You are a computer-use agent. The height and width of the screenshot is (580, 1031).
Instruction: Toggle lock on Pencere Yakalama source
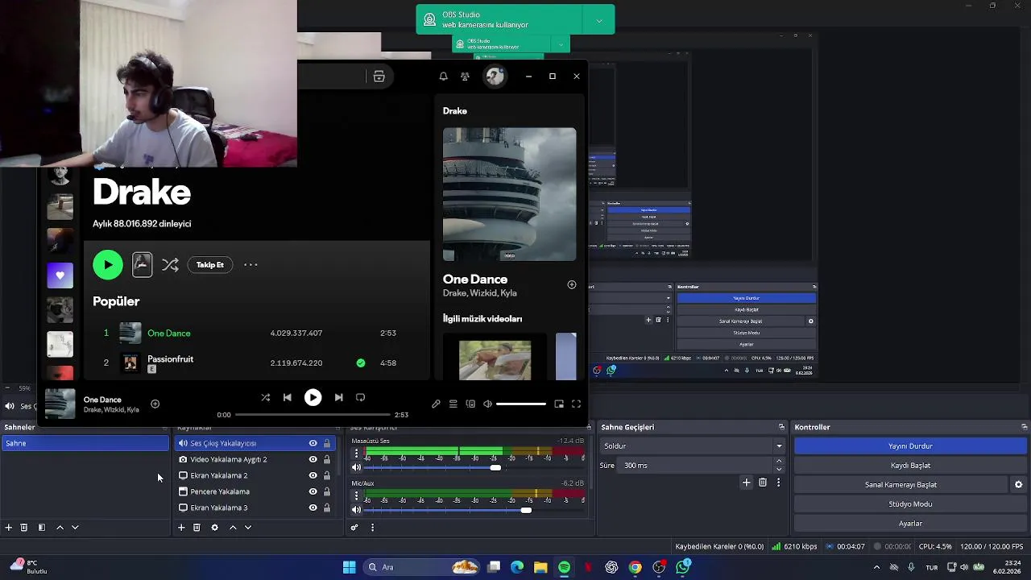tap(326, 491)
